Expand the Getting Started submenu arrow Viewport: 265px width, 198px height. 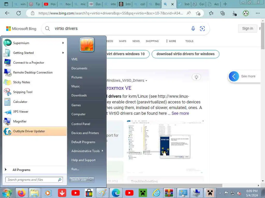click(63, 53)
